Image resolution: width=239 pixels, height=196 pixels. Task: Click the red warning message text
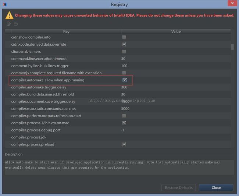pos(125,15)
